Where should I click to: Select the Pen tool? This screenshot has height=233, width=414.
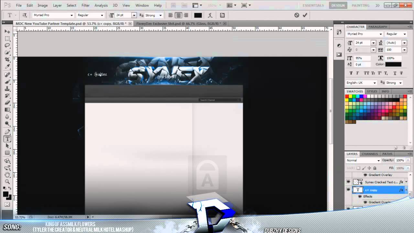[x=7, y=132]
